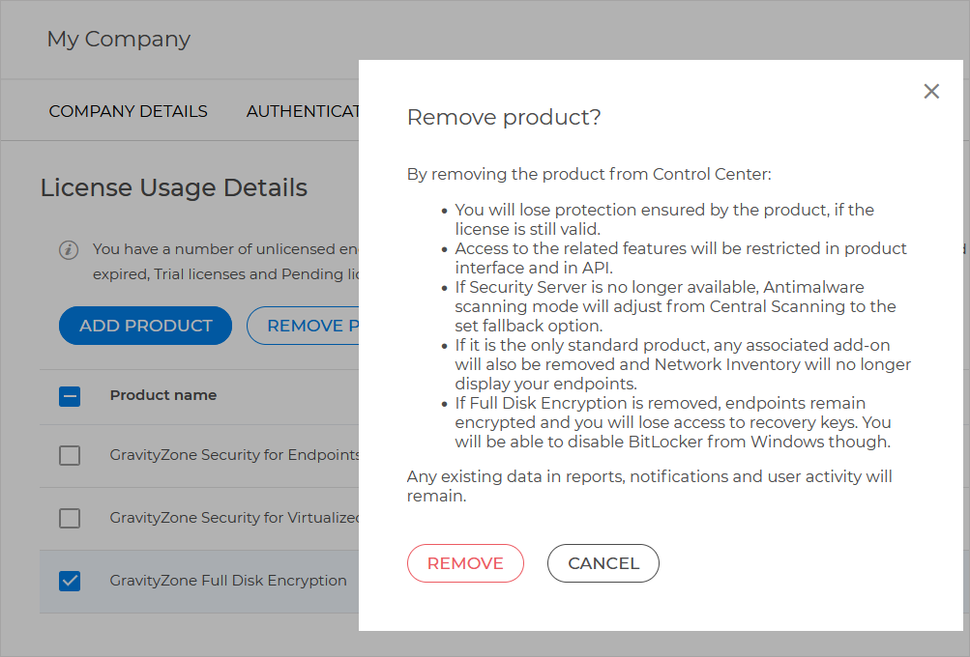Viewport: 970px width, 657px height.
Task: Click the "Remove product?" dialog title
Action: [504, 118]
